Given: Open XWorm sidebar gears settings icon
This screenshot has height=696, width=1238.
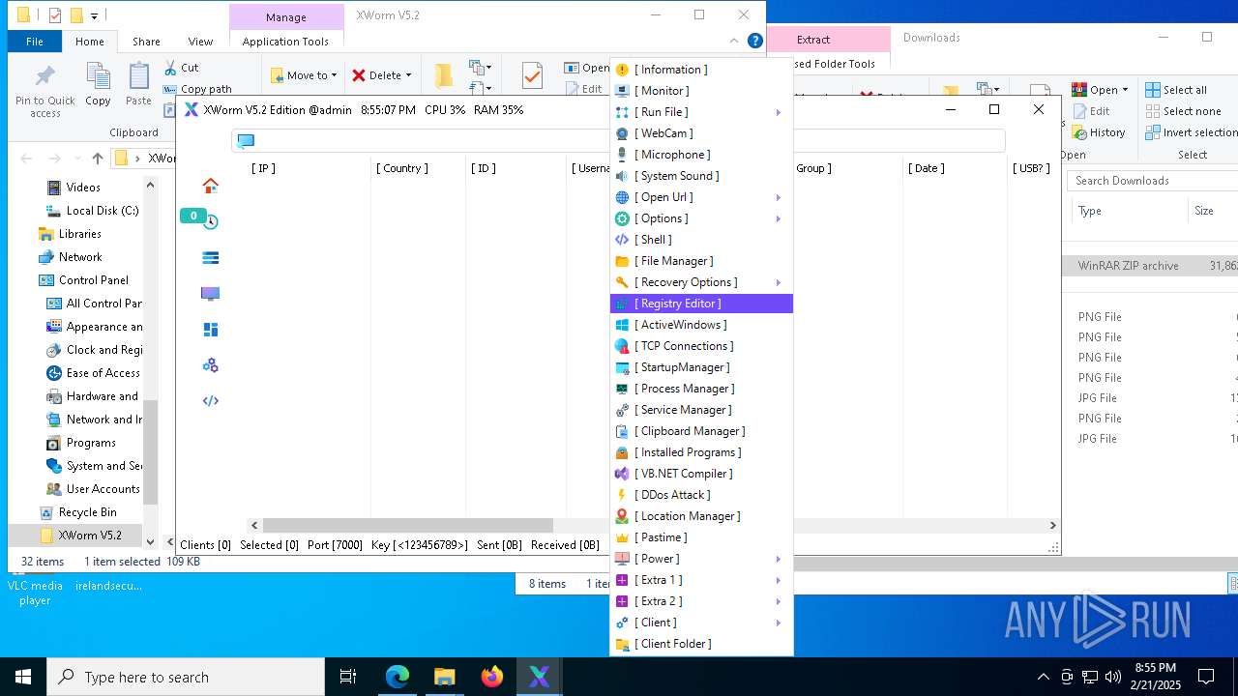Looking at the screenshot, I should click(x=210, y=365).
